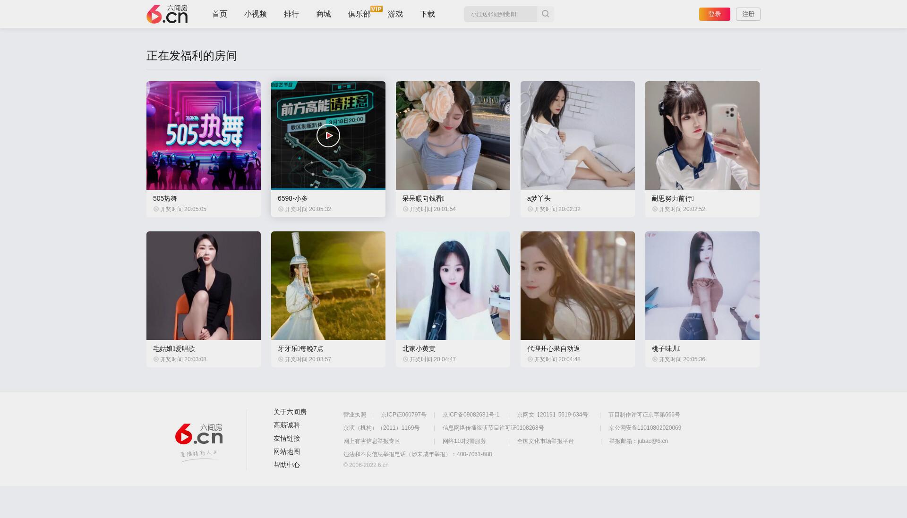Open 高薪诚聘 footer link
This screenshot has width=907, height=518.
pyautogui.click(x=287, y=425)
